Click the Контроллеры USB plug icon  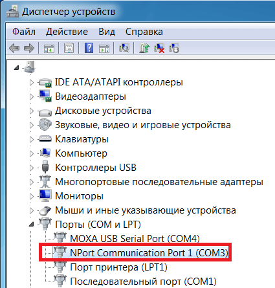(45, 167)
